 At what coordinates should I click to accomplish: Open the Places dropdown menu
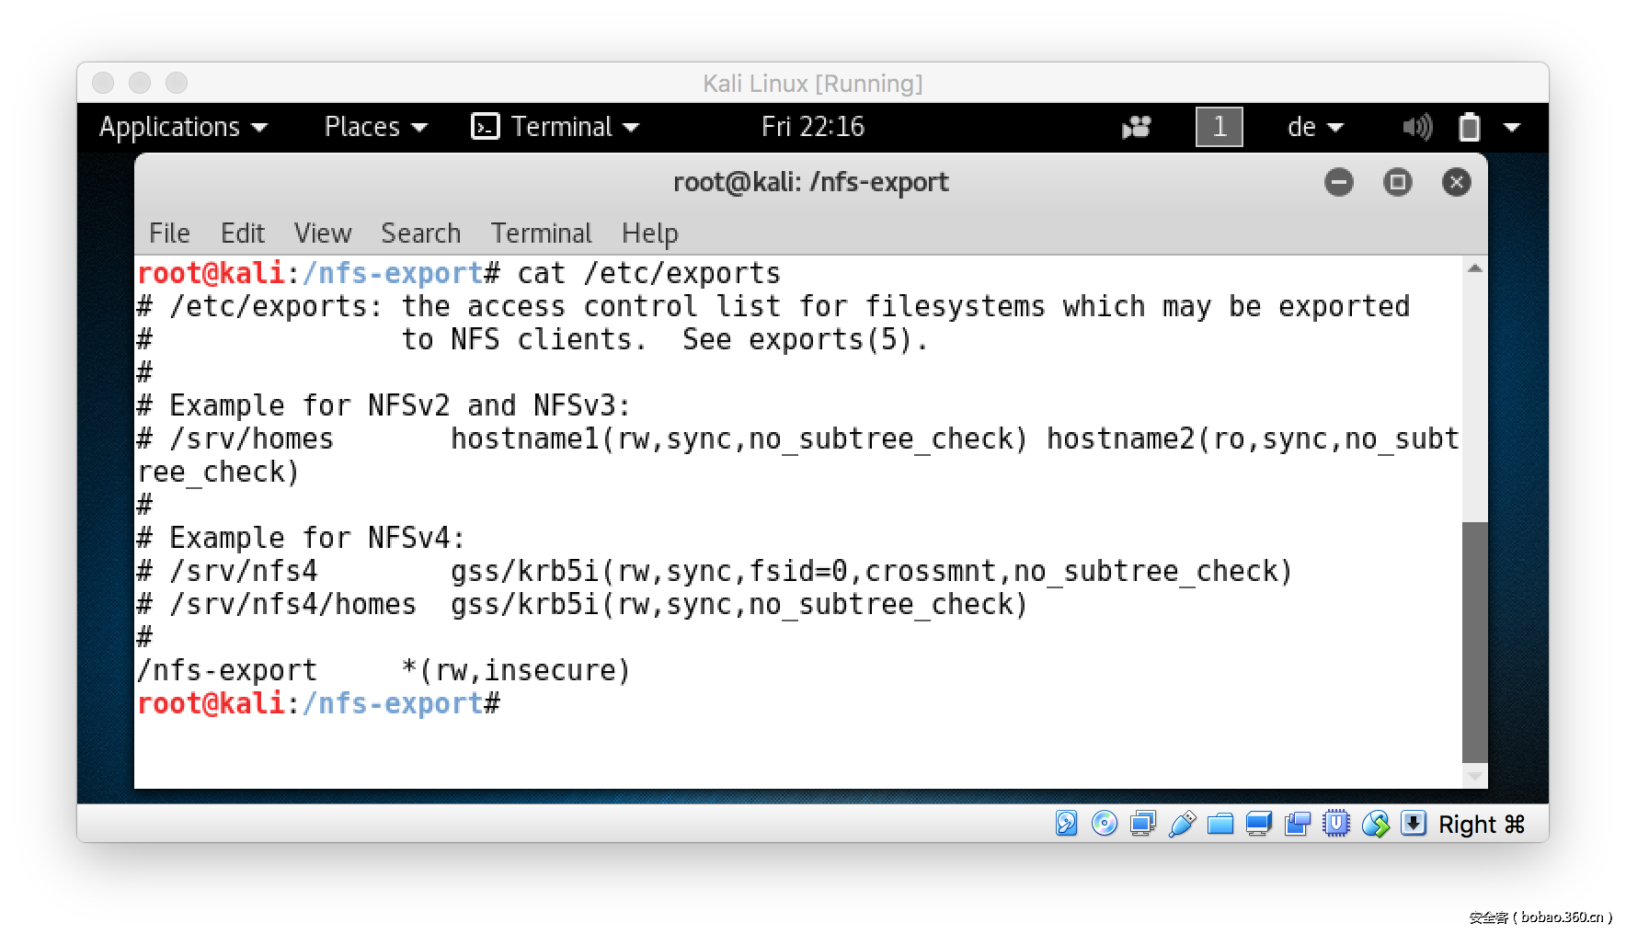point(376,127)
